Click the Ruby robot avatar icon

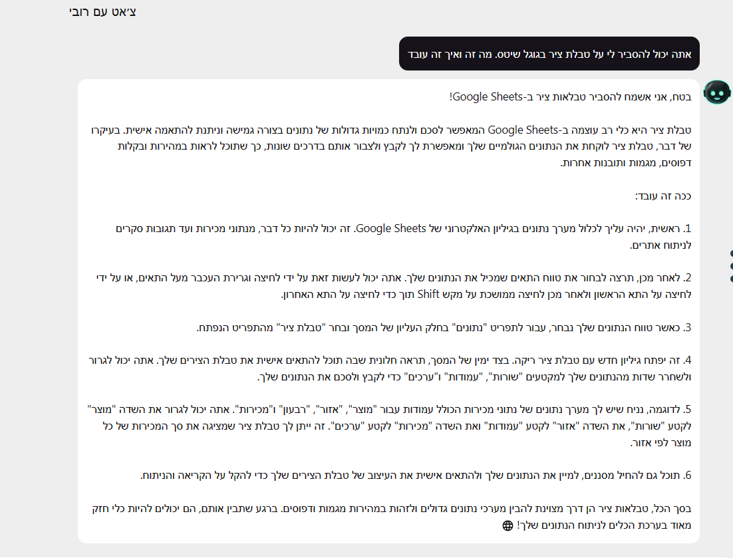coord(716,92)
